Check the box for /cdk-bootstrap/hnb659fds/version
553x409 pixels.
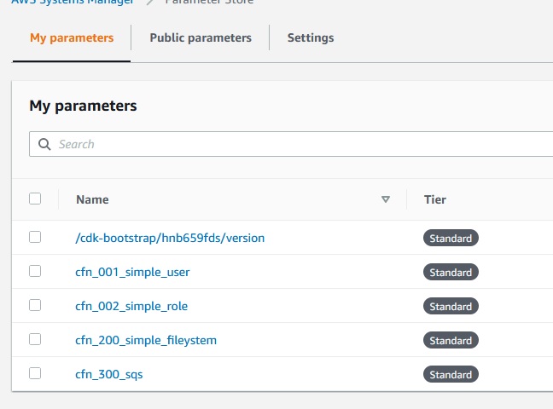pyautogui.click(x=35, y=237)
